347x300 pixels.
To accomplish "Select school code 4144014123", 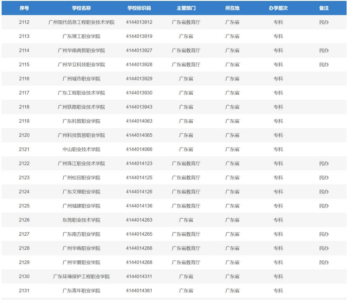I will point(139,164).
